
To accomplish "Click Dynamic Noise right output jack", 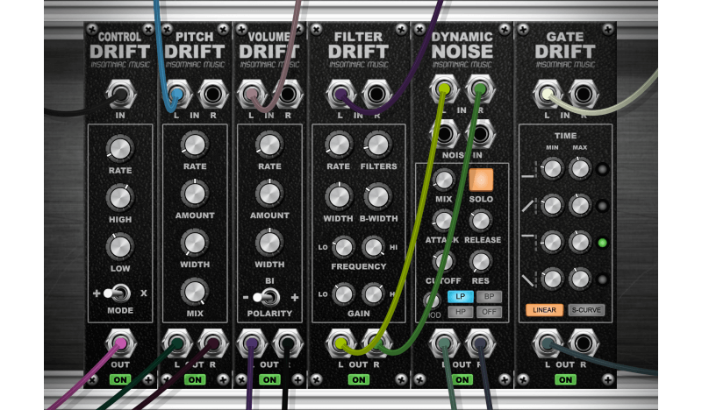I will point(480,343).
